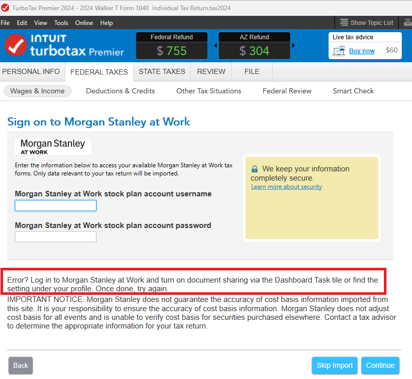
Task: Click the print icon in the toolbar
Action: coord(407,22)
